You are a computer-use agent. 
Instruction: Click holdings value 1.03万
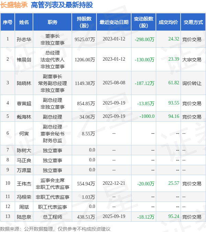(x=88, y=197)
